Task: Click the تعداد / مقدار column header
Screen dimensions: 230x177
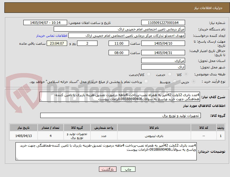Action: pyautogui.click(x=50, y=128)
